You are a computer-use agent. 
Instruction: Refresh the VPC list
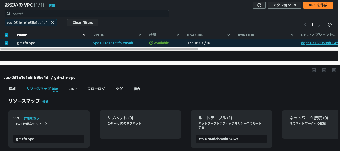coord(259,5)
